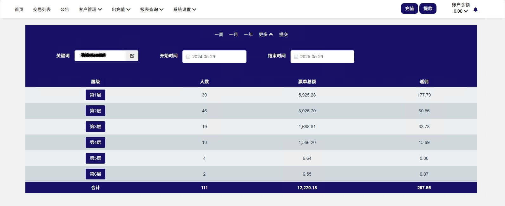Click the headcount 30 in 第1层 row
The width and height of the screenshot is (505, 206).
(204, 95)
